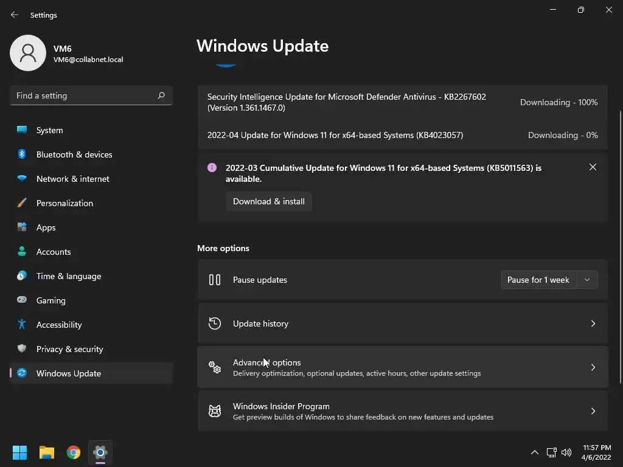623x467 pixels.
Task: Click the volume speaker tray icon
Action: click(x=566, y=452)
